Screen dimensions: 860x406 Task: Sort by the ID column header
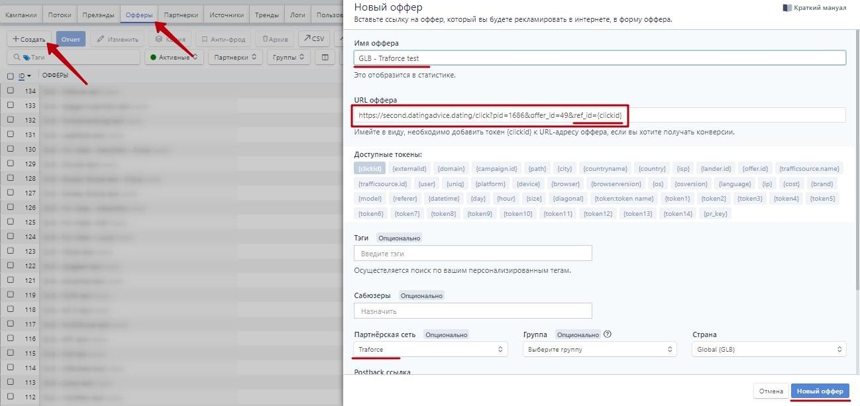click(x=25, y=76)
